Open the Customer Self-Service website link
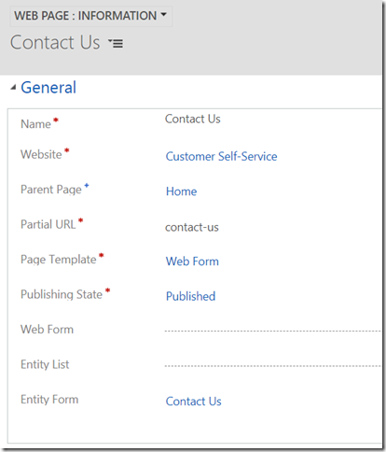386x452 pixels. 221,156
